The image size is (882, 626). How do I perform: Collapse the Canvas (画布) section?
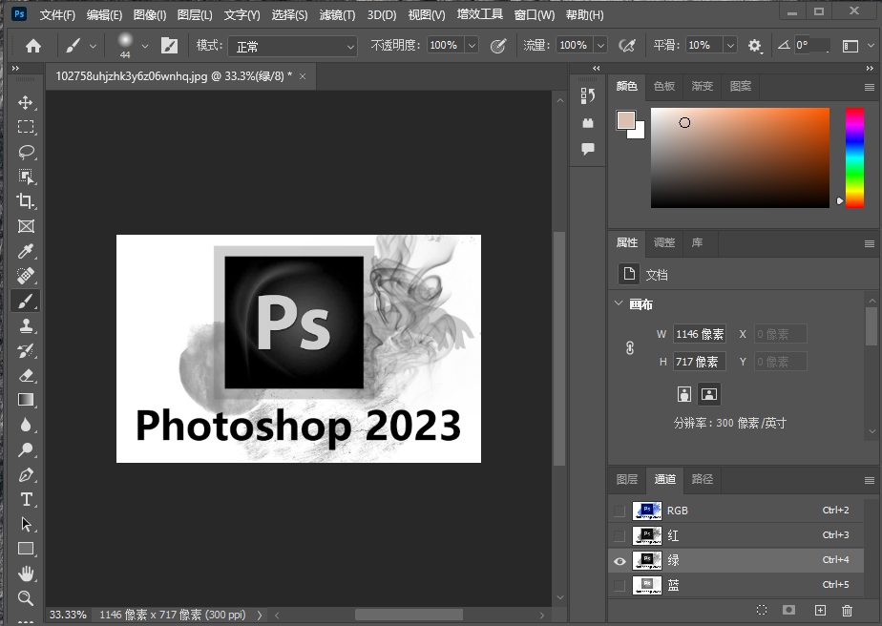(x=619, y=303)
